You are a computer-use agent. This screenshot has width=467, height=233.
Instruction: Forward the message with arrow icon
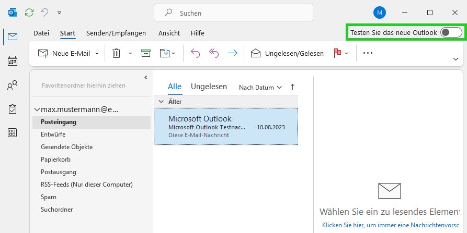coord(233,53)
